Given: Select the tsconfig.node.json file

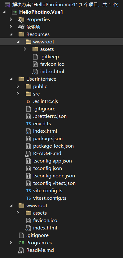Looking at the screenshot, I should pyautogui.click(x=54, y=176).
